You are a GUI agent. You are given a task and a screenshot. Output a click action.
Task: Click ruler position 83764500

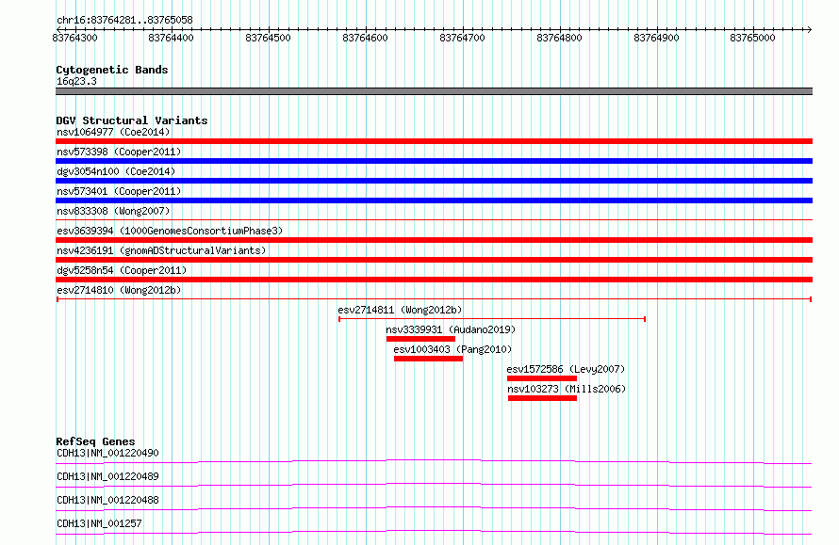coord(268,38)
